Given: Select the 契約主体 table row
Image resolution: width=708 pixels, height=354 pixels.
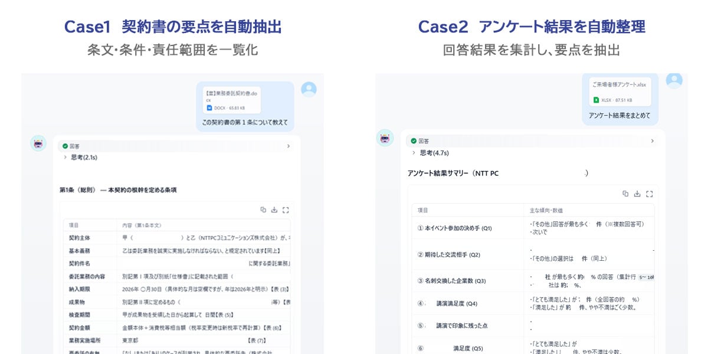Looking at the screenshot, I should (x=177, y=238).
